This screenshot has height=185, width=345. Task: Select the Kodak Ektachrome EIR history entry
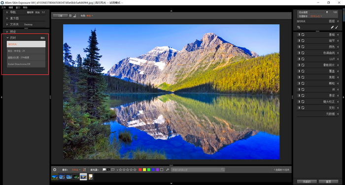pos(26,64)
